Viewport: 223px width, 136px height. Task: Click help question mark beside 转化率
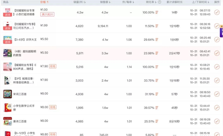[159, 2]
